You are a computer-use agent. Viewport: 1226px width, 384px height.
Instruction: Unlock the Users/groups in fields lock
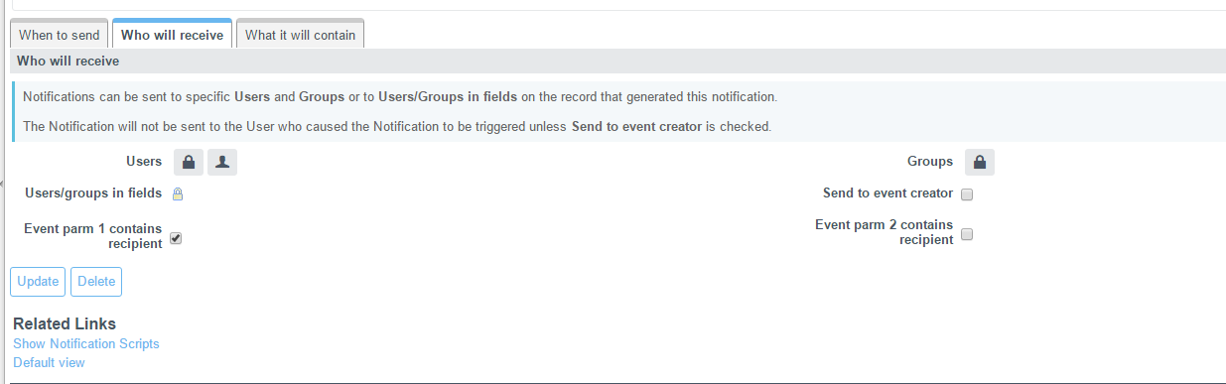click(x=178, y=193)
